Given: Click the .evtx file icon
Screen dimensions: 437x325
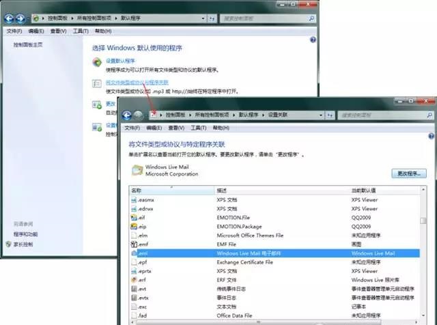Looking at the screenshot, I should click(x=134, y=298).
